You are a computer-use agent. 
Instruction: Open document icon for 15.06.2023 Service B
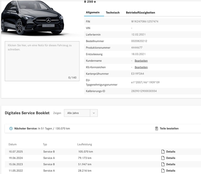pos(163,164)
